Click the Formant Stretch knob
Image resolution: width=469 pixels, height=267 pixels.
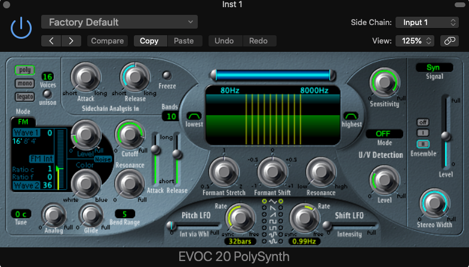tap(223, 172)
